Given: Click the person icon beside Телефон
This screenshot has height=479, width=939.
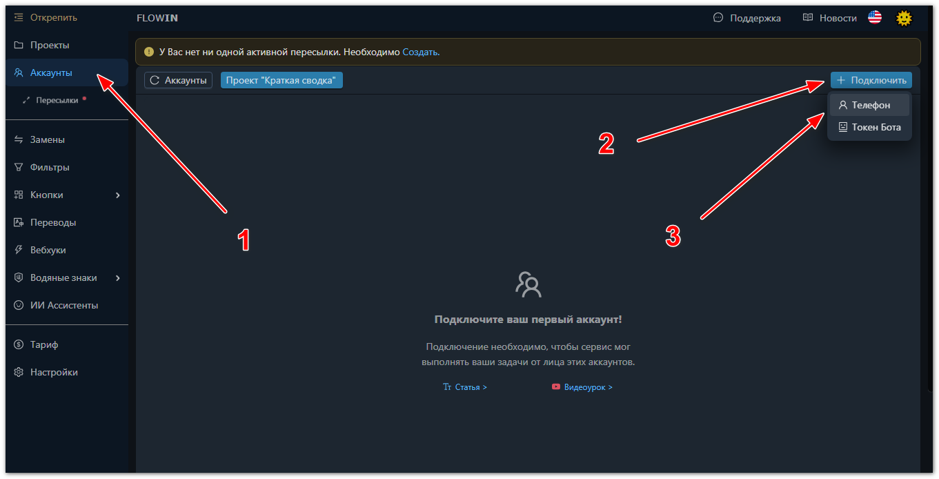Looking at the screenshot, I should (842, 105).
